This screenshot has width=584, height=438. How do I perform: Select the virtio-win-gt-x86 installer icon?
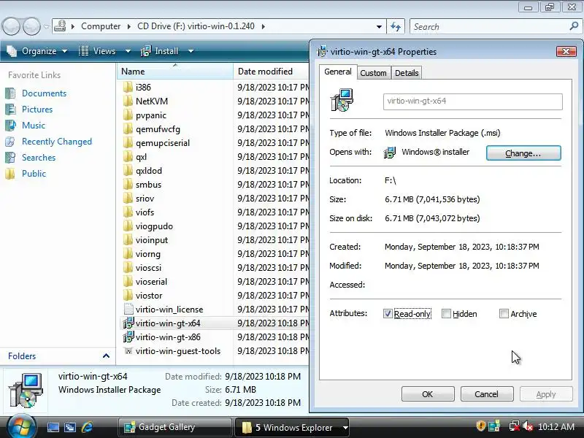[x=128, y=337]
